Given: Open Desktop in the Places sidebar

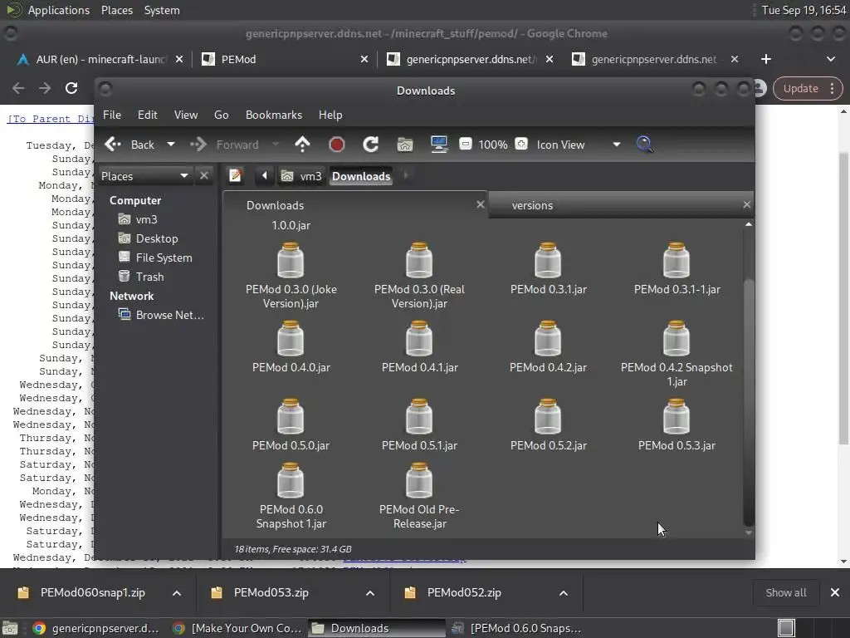Looking at the screenshot, I should pyautogui.click(x=157, y=238).
